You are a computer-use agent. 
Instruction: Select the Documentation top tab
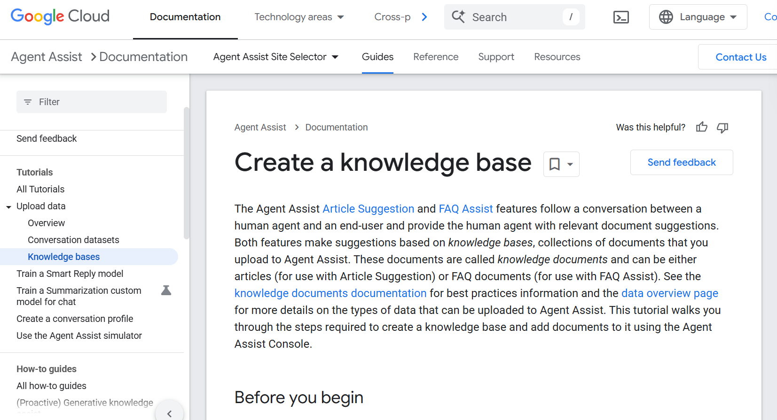(x=185, y=17)
